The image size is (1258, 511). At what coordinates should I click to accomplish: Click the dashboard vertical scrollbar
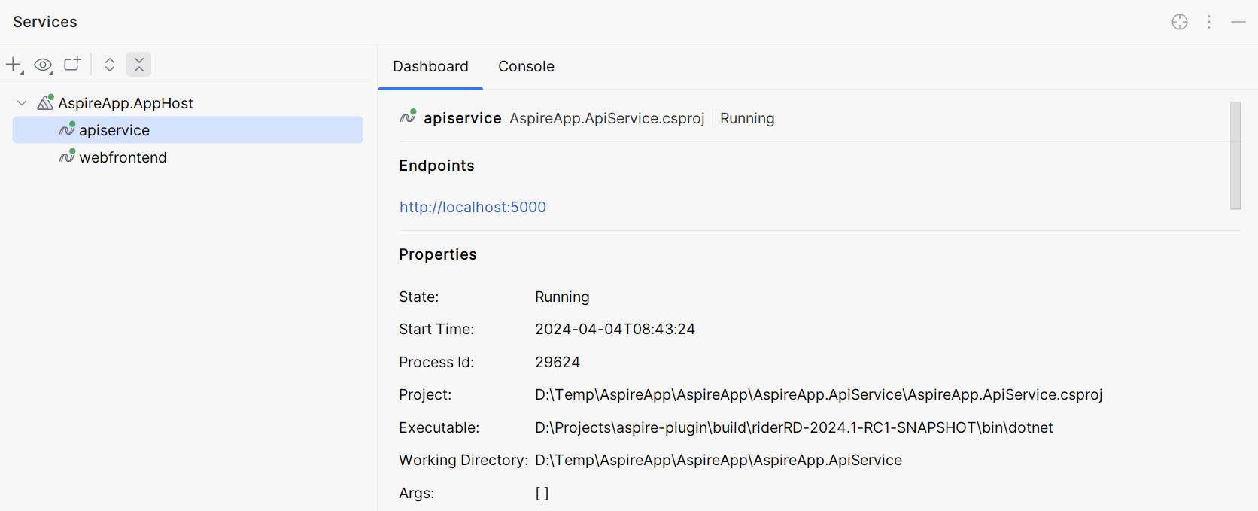pos(1235,155)
